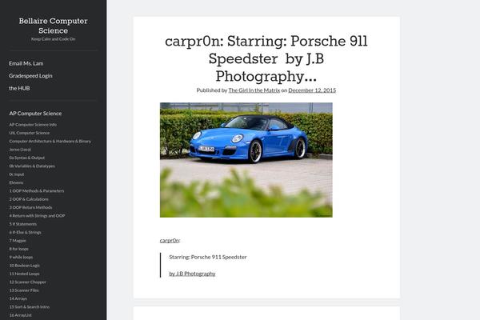This screenshot has width=480, height=320.
Task: Click the Keep Calm and Code On tagline
Action: pyautogui.click(x=54, y=39)
